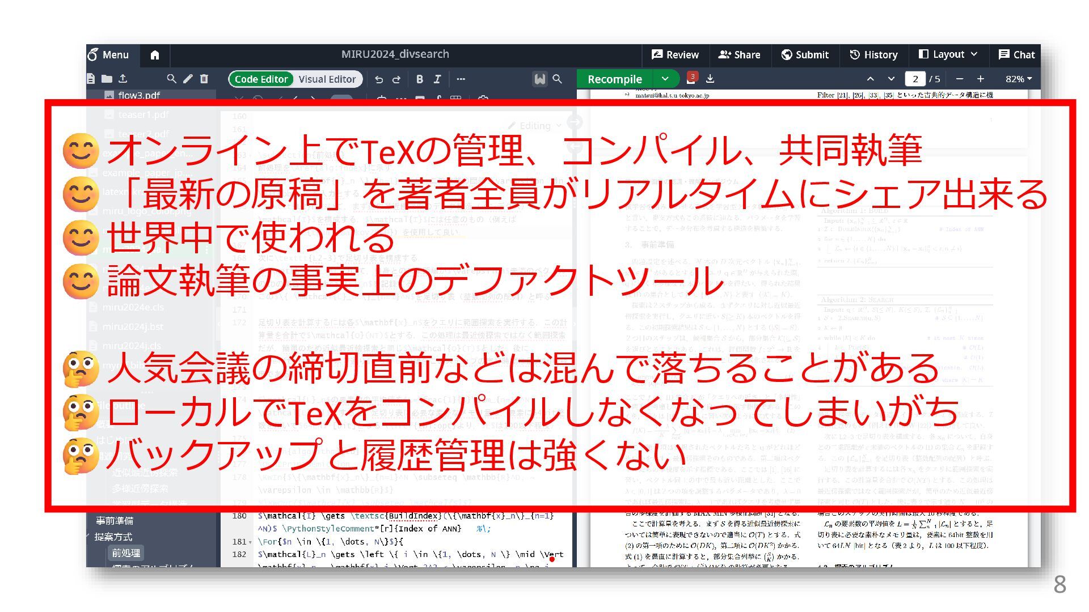Open the Layout dropdown
This screenshot has height=612, width=1089.
click(948, 55)
